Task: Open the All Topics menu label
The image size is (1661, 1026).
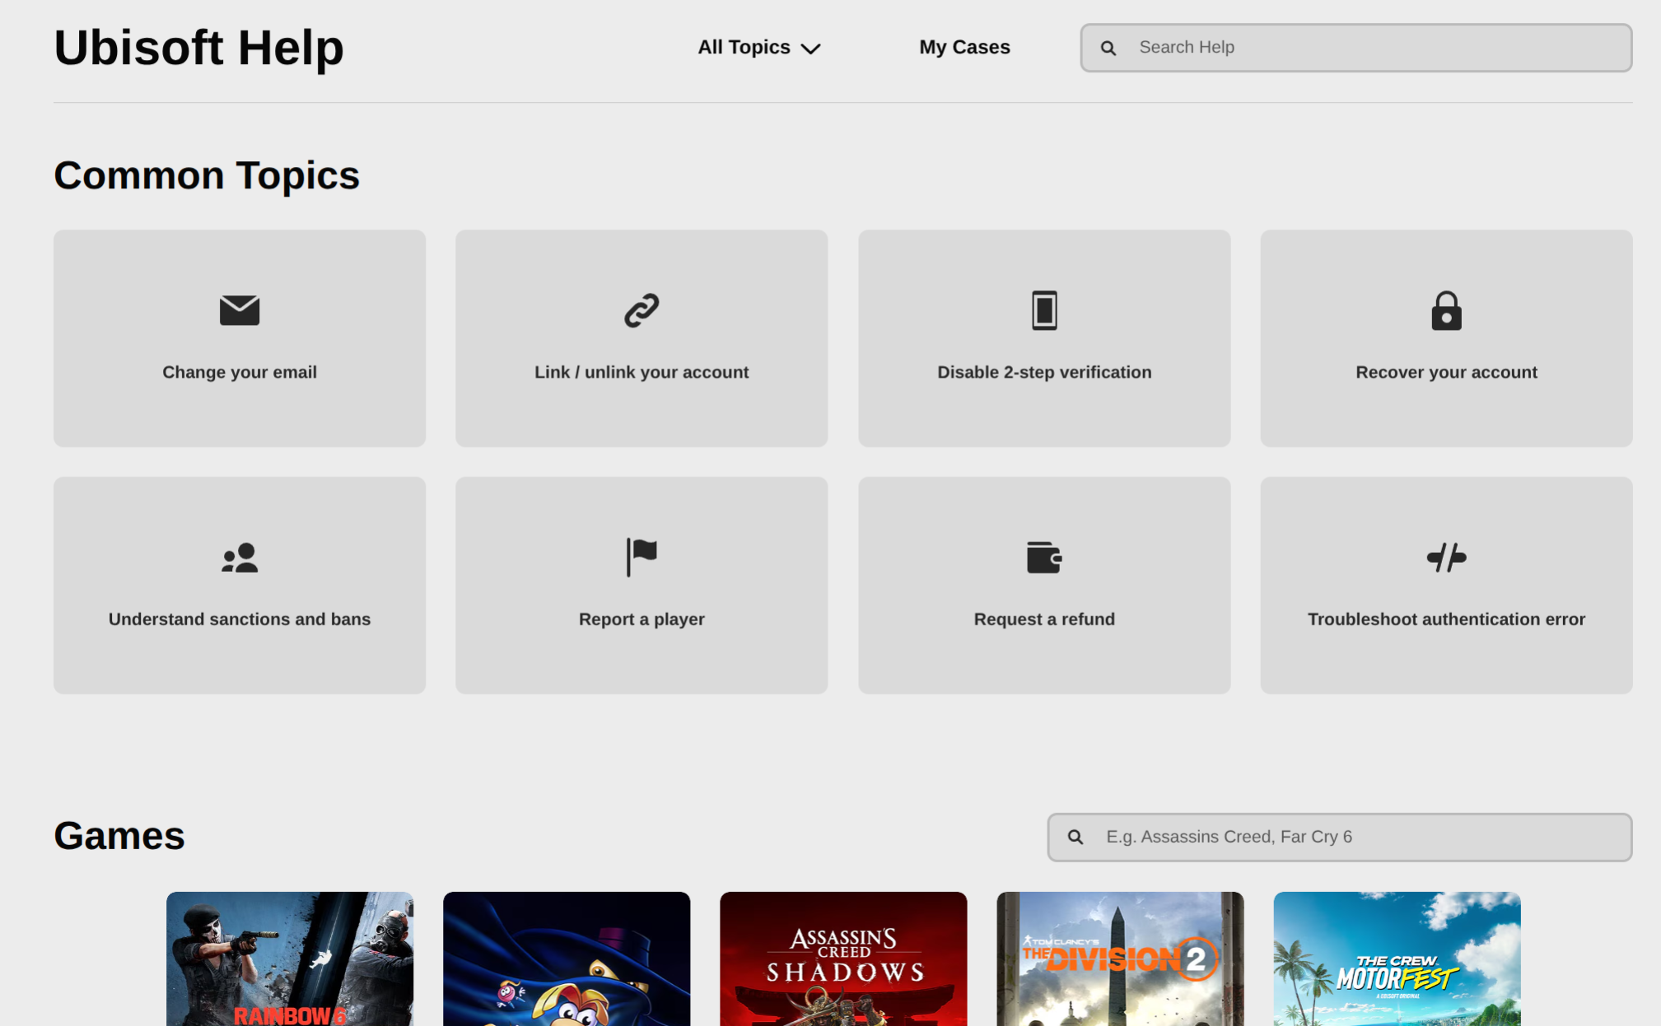Action: click(x=744, y=47)
